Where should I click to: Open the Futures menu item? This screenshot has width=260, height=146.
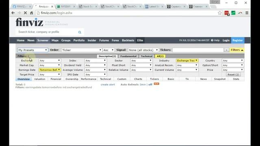tap(104, 41)
